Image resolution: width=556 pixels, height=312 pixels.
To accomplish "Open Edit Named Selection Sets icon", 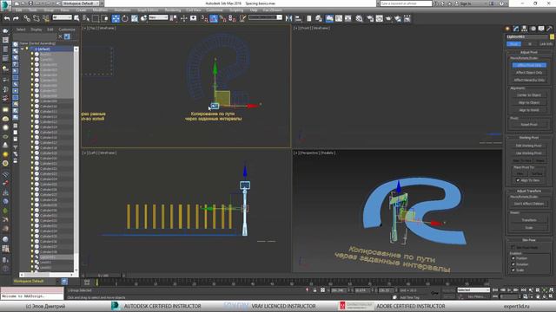I will coord(242,18).
